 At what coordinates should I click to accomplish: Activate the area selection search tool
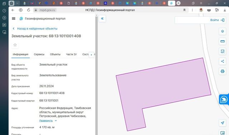click(223, 51)
